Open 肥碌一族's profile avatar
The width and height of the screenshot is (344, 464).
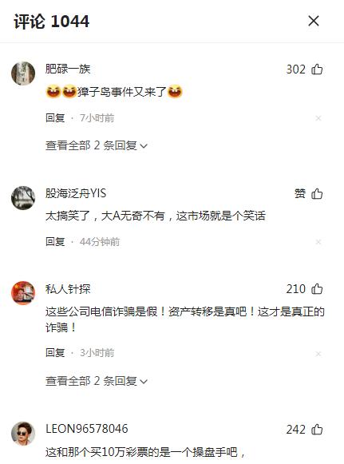click(x=23, y=73)
